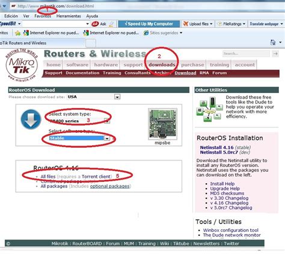Open The Dude network monitor link
This screenshot has width=285, height=254.
[x=231, y=235]
